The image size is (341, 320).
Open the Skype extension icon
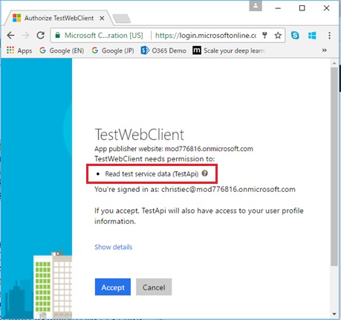[x=295, y=36]
